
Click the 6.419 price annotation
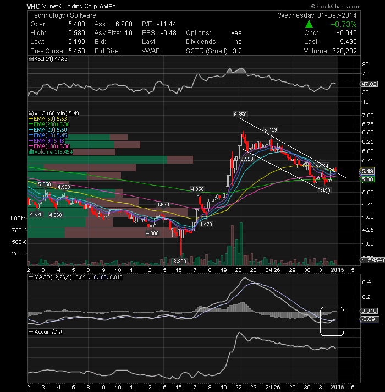coord(271,130)
